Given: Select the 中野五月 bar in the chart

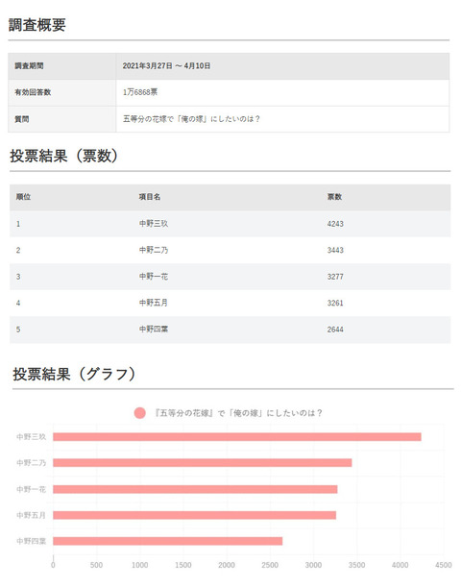Looking at the screenshot, I should (194, 515).
